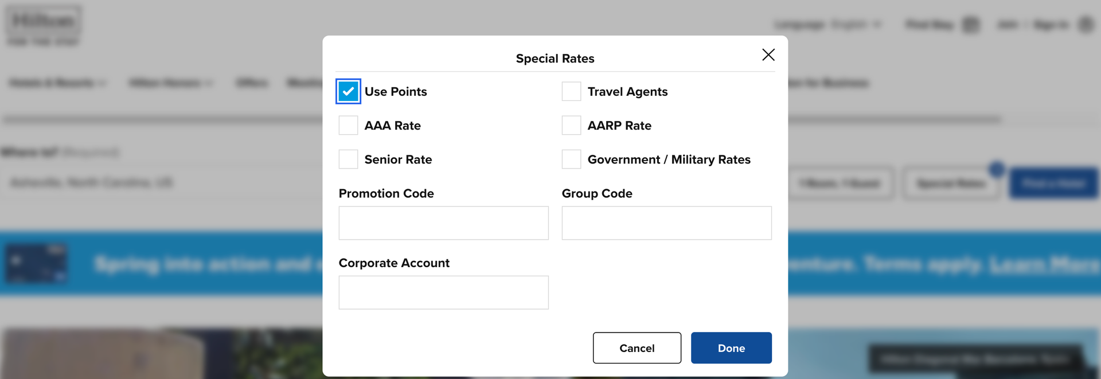This screenshot has width=1101, height=379.
Task: Click the Cancel button
Action: point(637,347)
